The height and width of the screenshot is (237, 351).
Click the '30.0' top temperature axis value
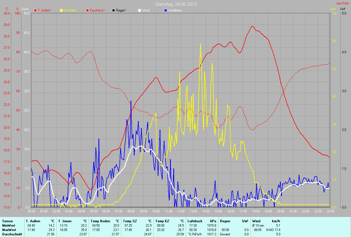pos(6,13)
